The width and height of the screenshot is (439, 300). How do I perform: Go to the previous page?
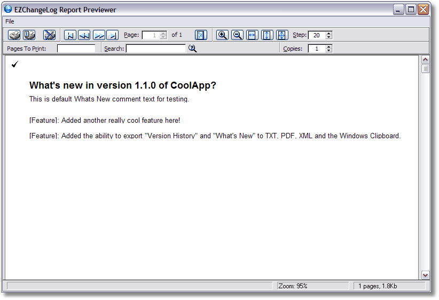84,35
